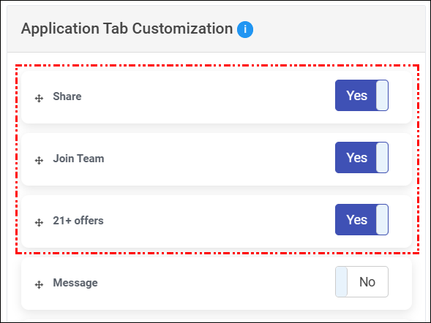The height and width of the screenshot is (323, 431).
Task: Click the move handle icon for Share
Action: 39,98
